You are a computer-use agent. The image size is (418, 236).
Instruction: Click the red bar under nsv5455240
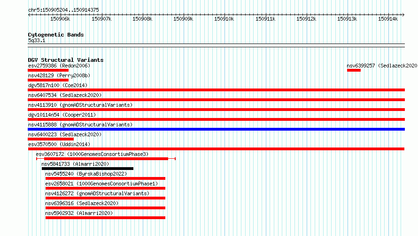[x=105, y=178]
